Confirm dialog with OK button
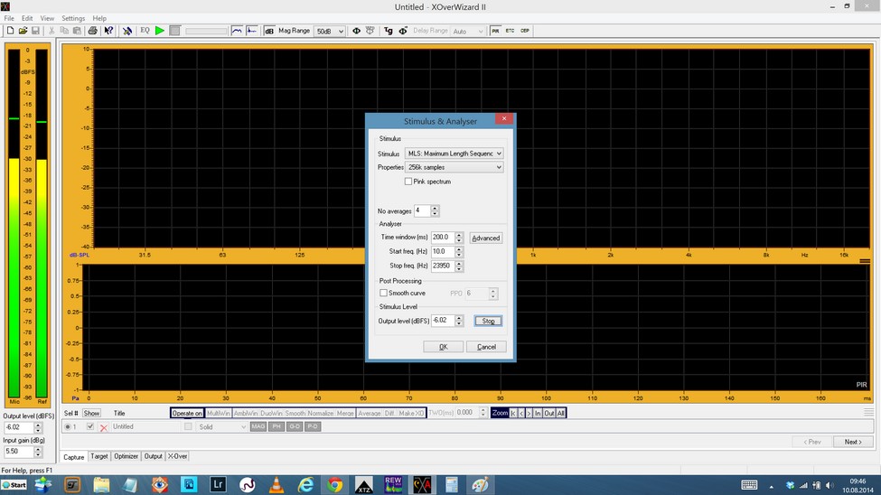Viewport: 881px width, 495px height. coord(444,347)
